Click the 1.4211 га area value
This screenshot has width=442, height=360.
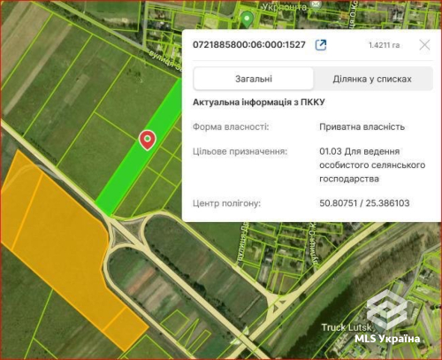click(x=385, y=45)
